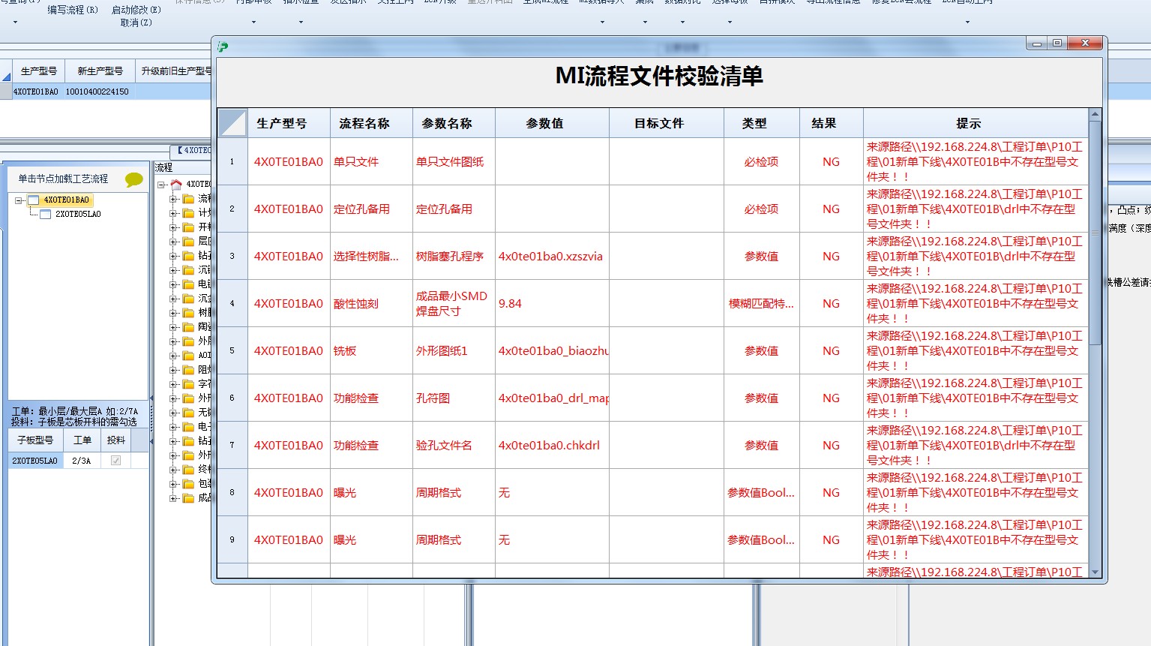Expand the 树 folder node
Image resolution: width=1151 pixels, height=646 pixels.
click(172, 313)
